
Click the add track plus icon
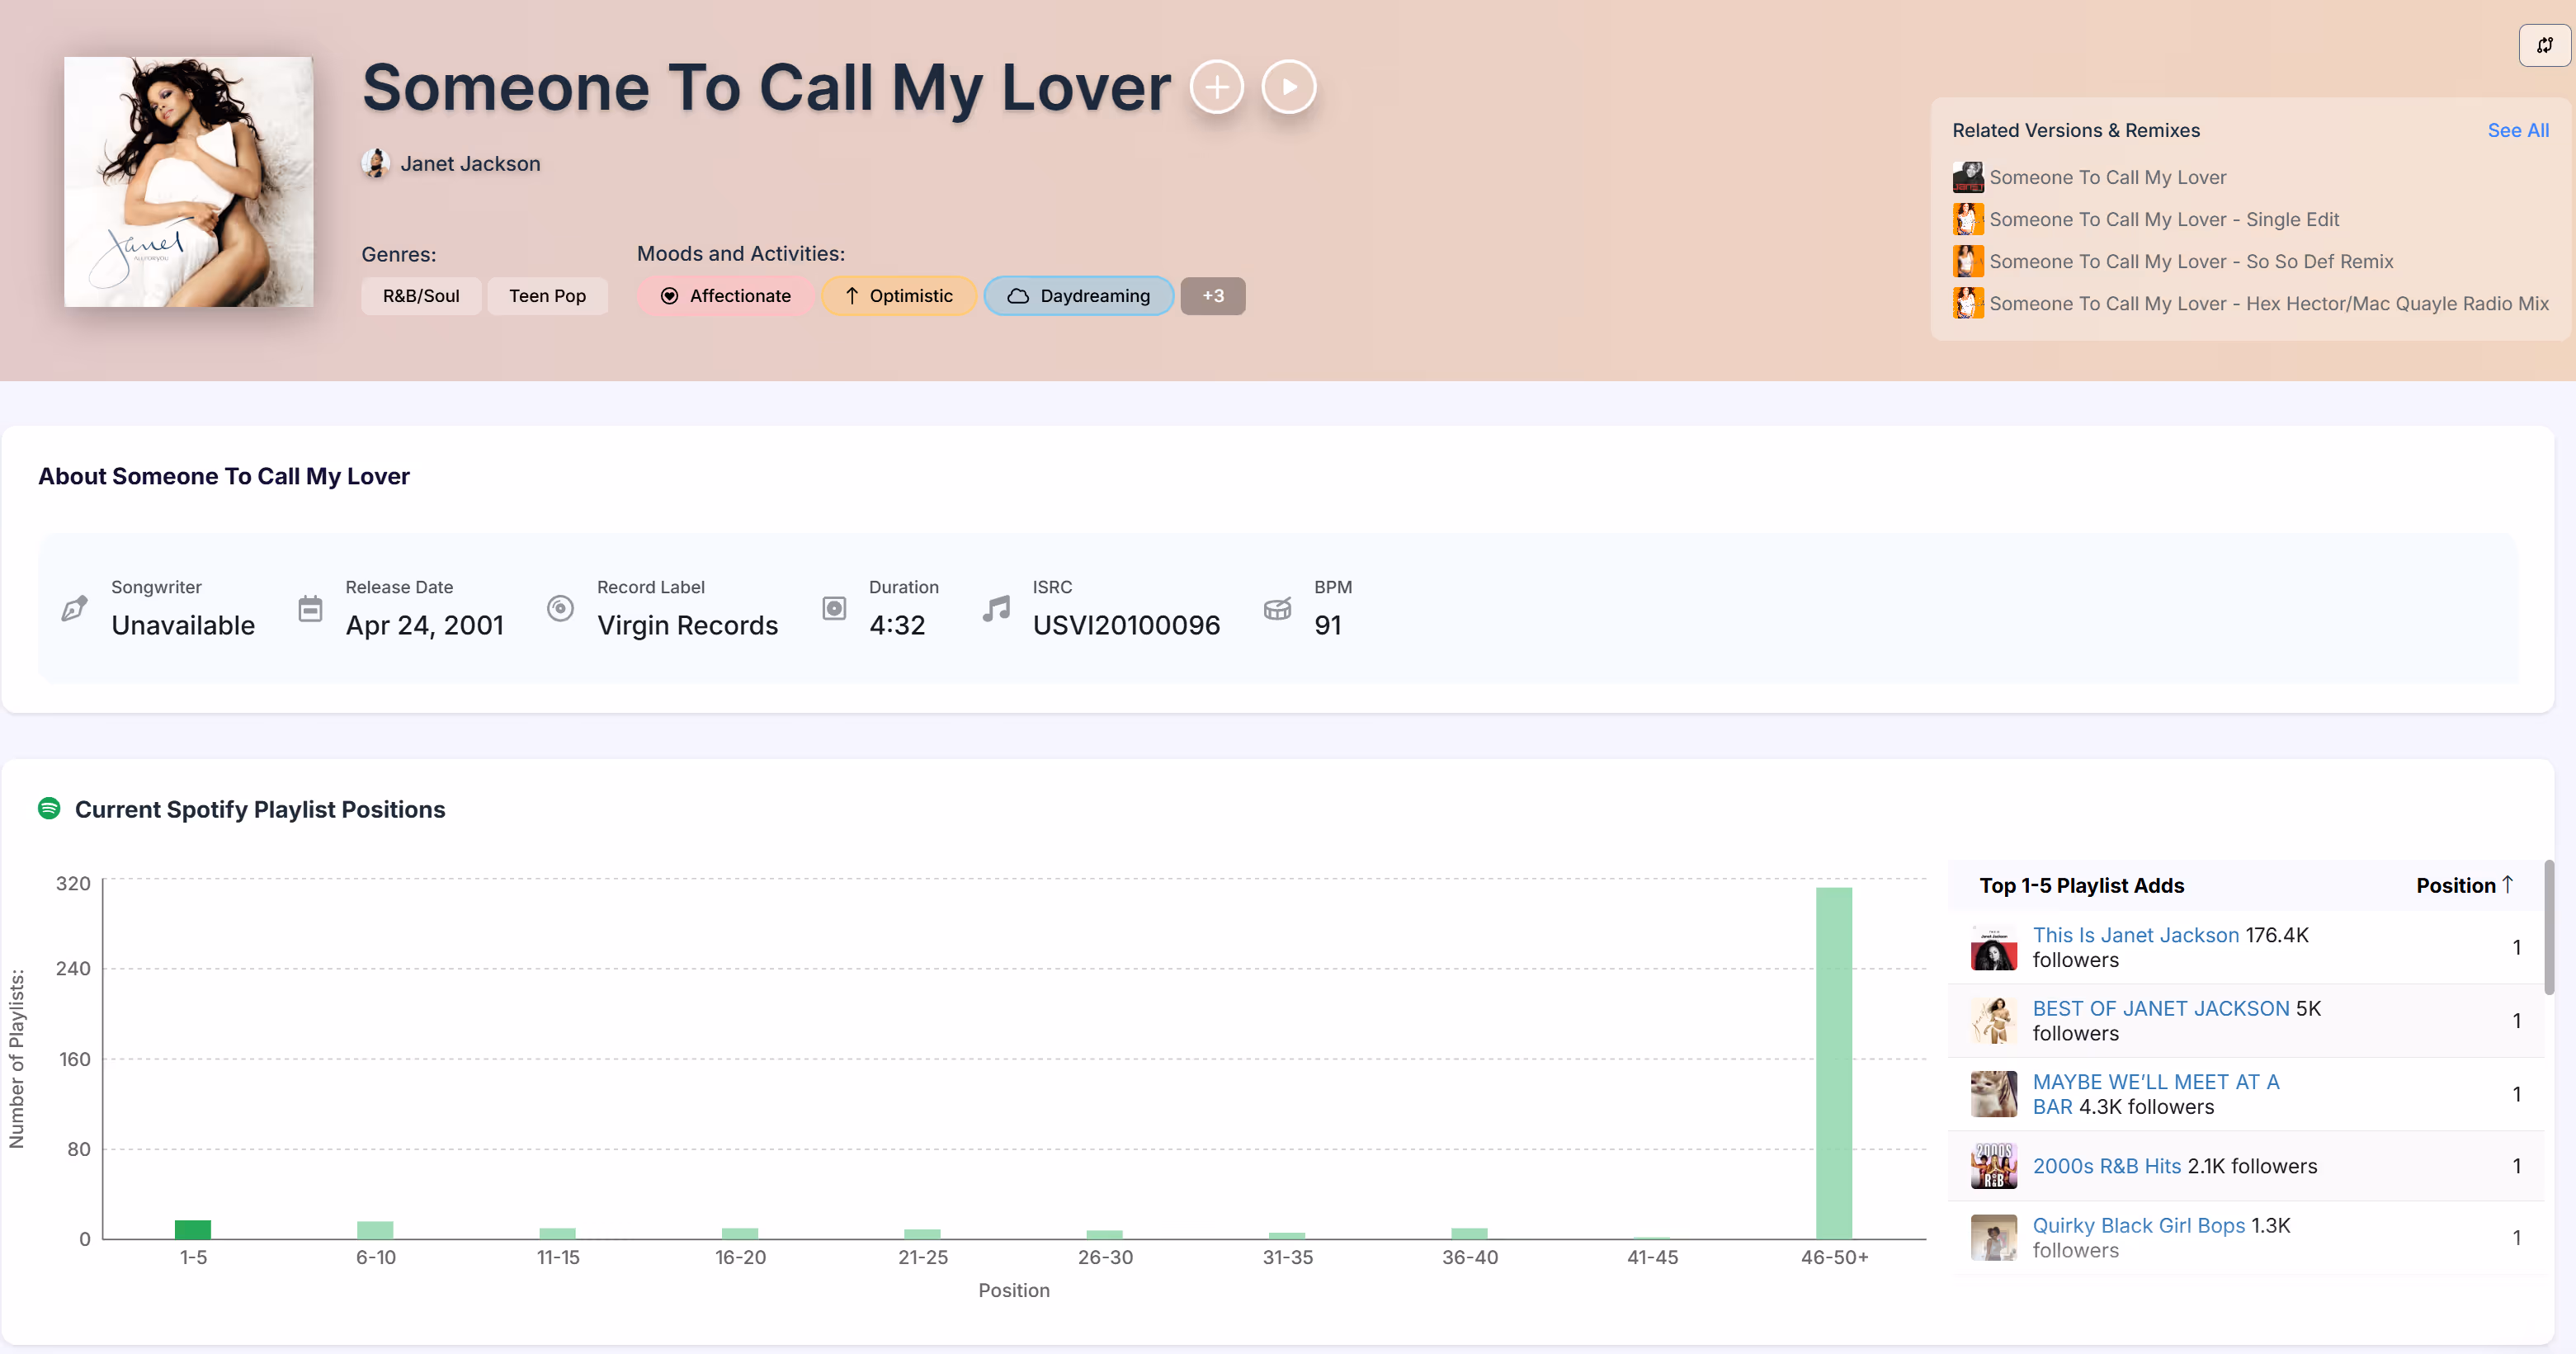[x=1216, y=87]
